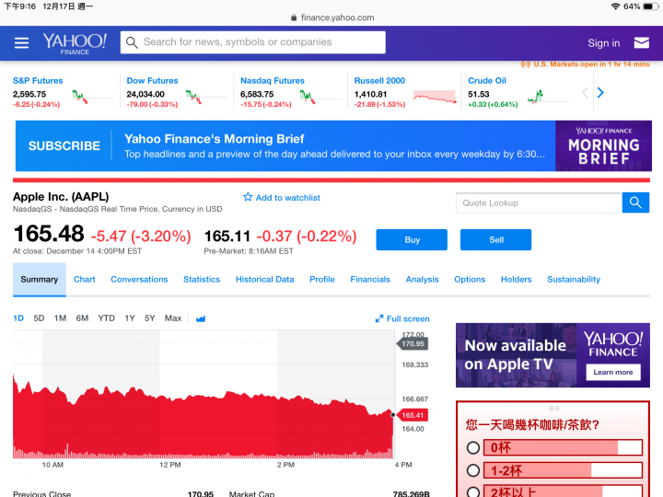663x497 pixels.
Task: Click the 165.41 current price chart marker
Action: [412, 415]
